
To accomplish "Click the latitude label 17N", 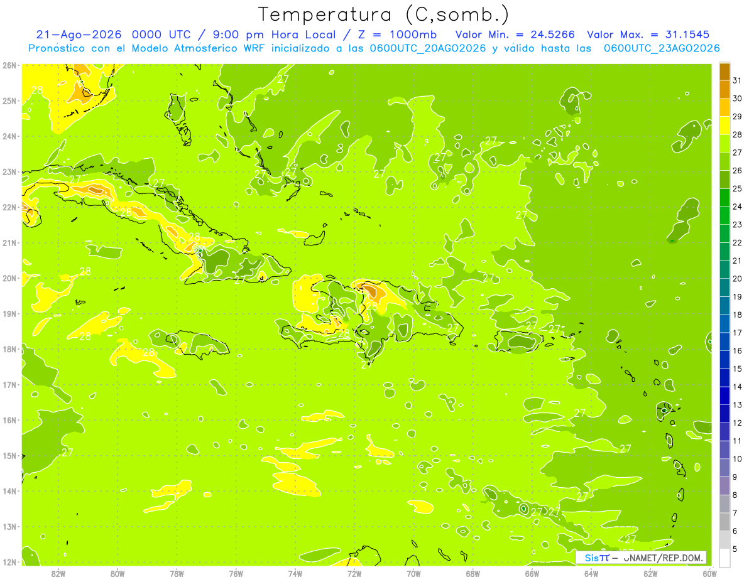I will [x=9, y=385].
